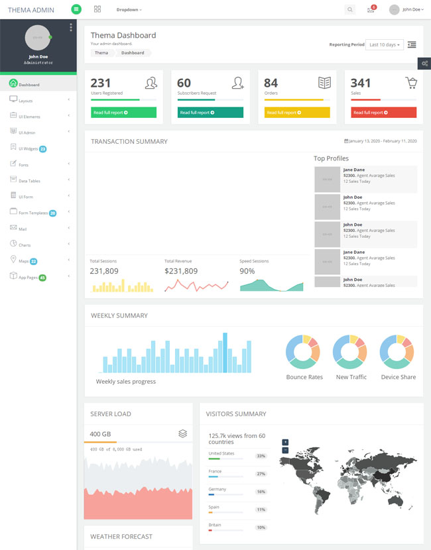Image resolution: width=431 pixels, height=550 pixels.
Task: Open the mail notifications envelope icon
Action: click(x=371, y=10)
